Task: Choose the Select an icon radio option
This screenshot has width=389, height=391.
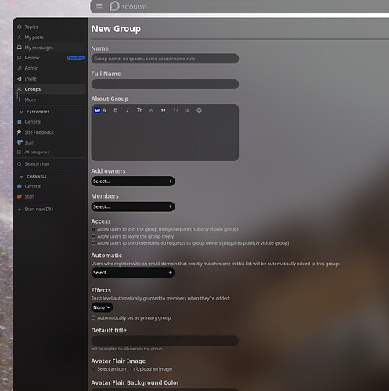Action: coord(93,369)
